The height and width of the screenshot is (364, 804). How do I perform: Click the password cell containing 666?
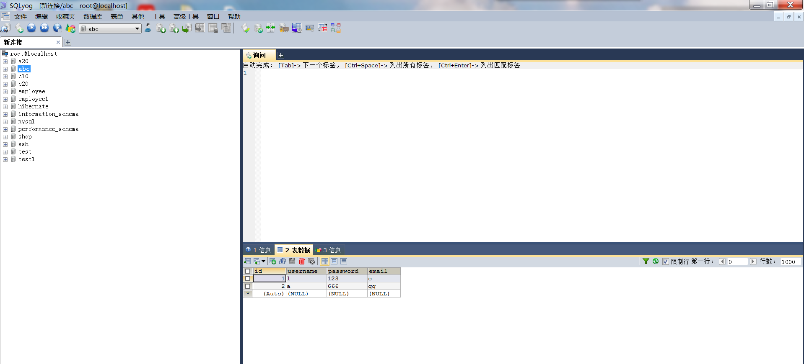pos(347,286)
